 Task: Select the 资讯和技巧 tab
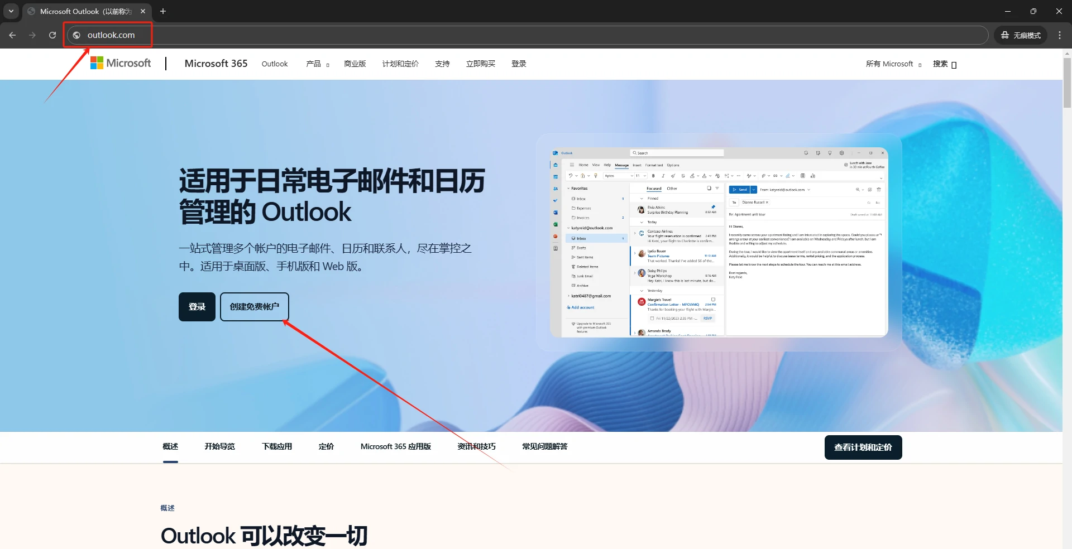(x=476, y=446)
